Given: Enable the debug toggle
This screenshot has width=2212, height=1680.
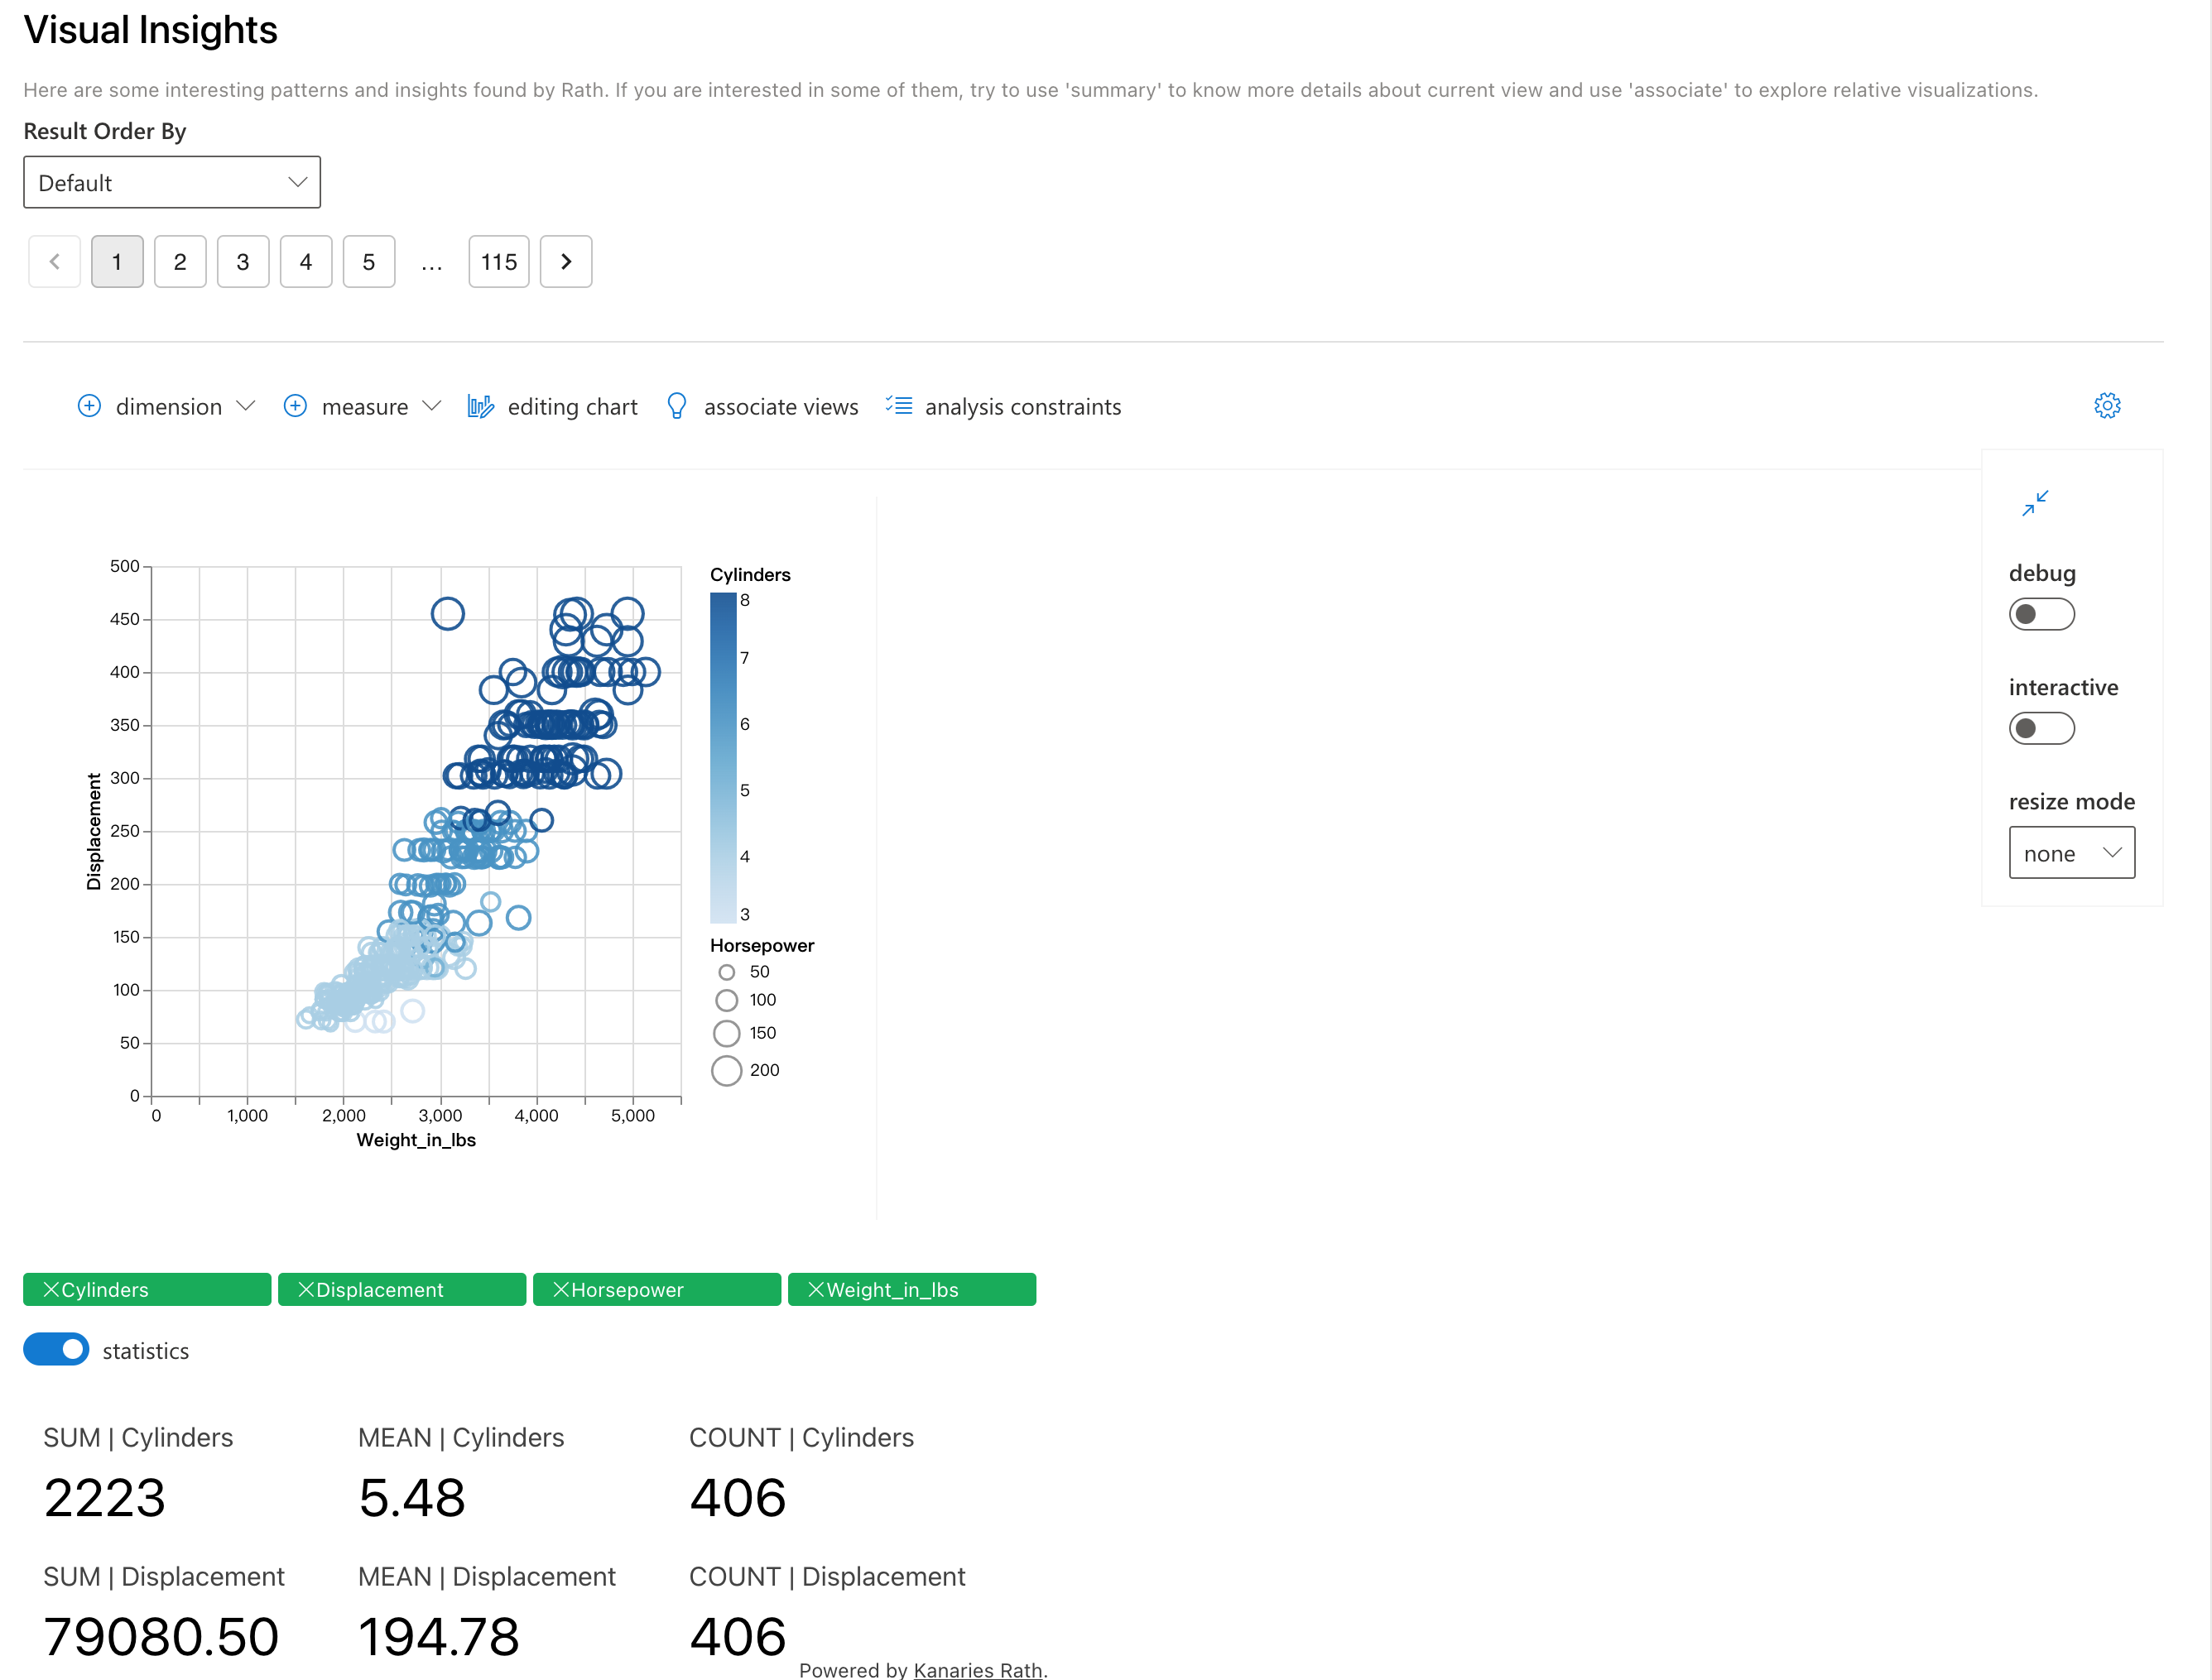Looking at the screenshot, I should click(2041, 614).
